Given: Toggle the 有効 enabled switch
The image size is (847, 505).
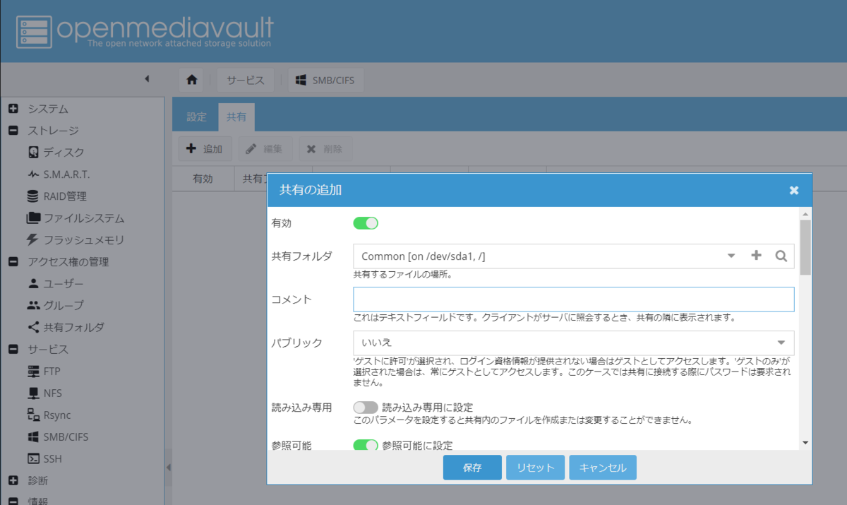Looking at the screenshot, I should click(x=366, y=223).
